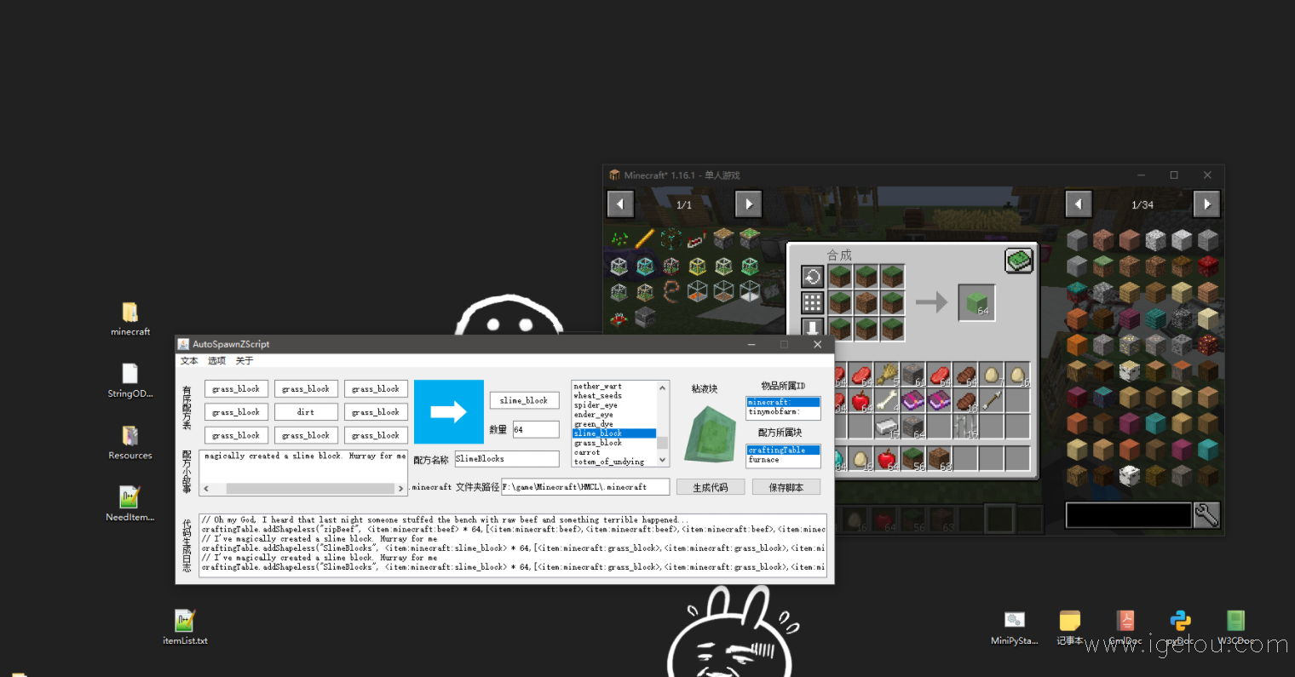This screenshot has width=1295, height=677.
Task: Click the dirt block in crafting grid
Action: [x=866, y=302]
